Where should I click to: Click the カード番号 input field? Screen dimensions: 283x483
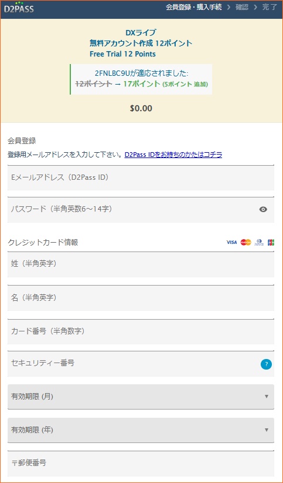point(141,331)
